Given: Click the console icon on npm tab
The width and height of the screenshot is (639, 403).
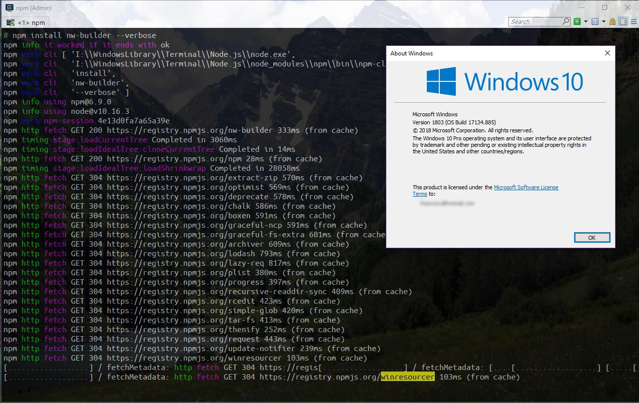Looking at the screenshot, I should 10,22.
